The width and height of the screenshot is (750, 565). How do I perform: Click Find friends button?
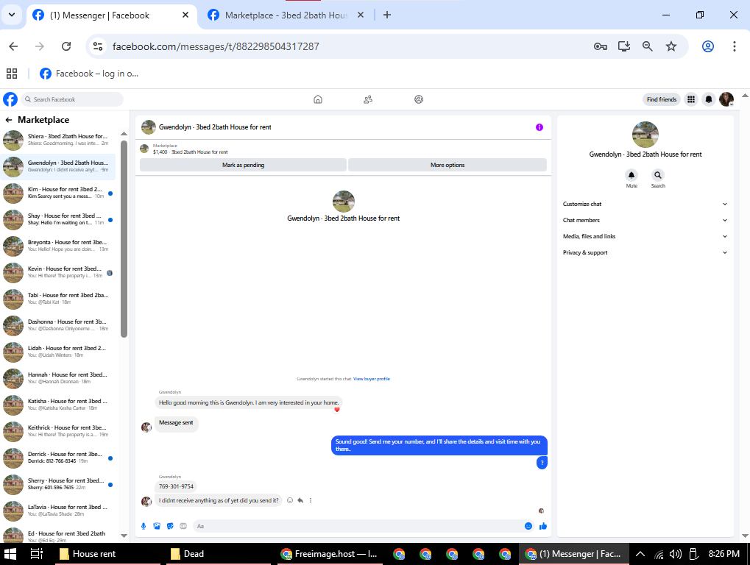click(662, 99)
